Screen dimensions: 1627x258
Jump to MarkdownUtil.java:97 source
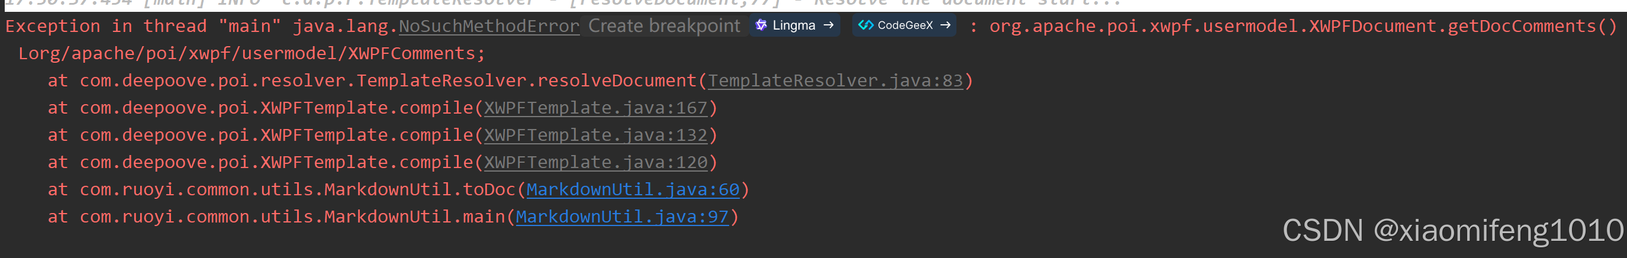[622, 217]
